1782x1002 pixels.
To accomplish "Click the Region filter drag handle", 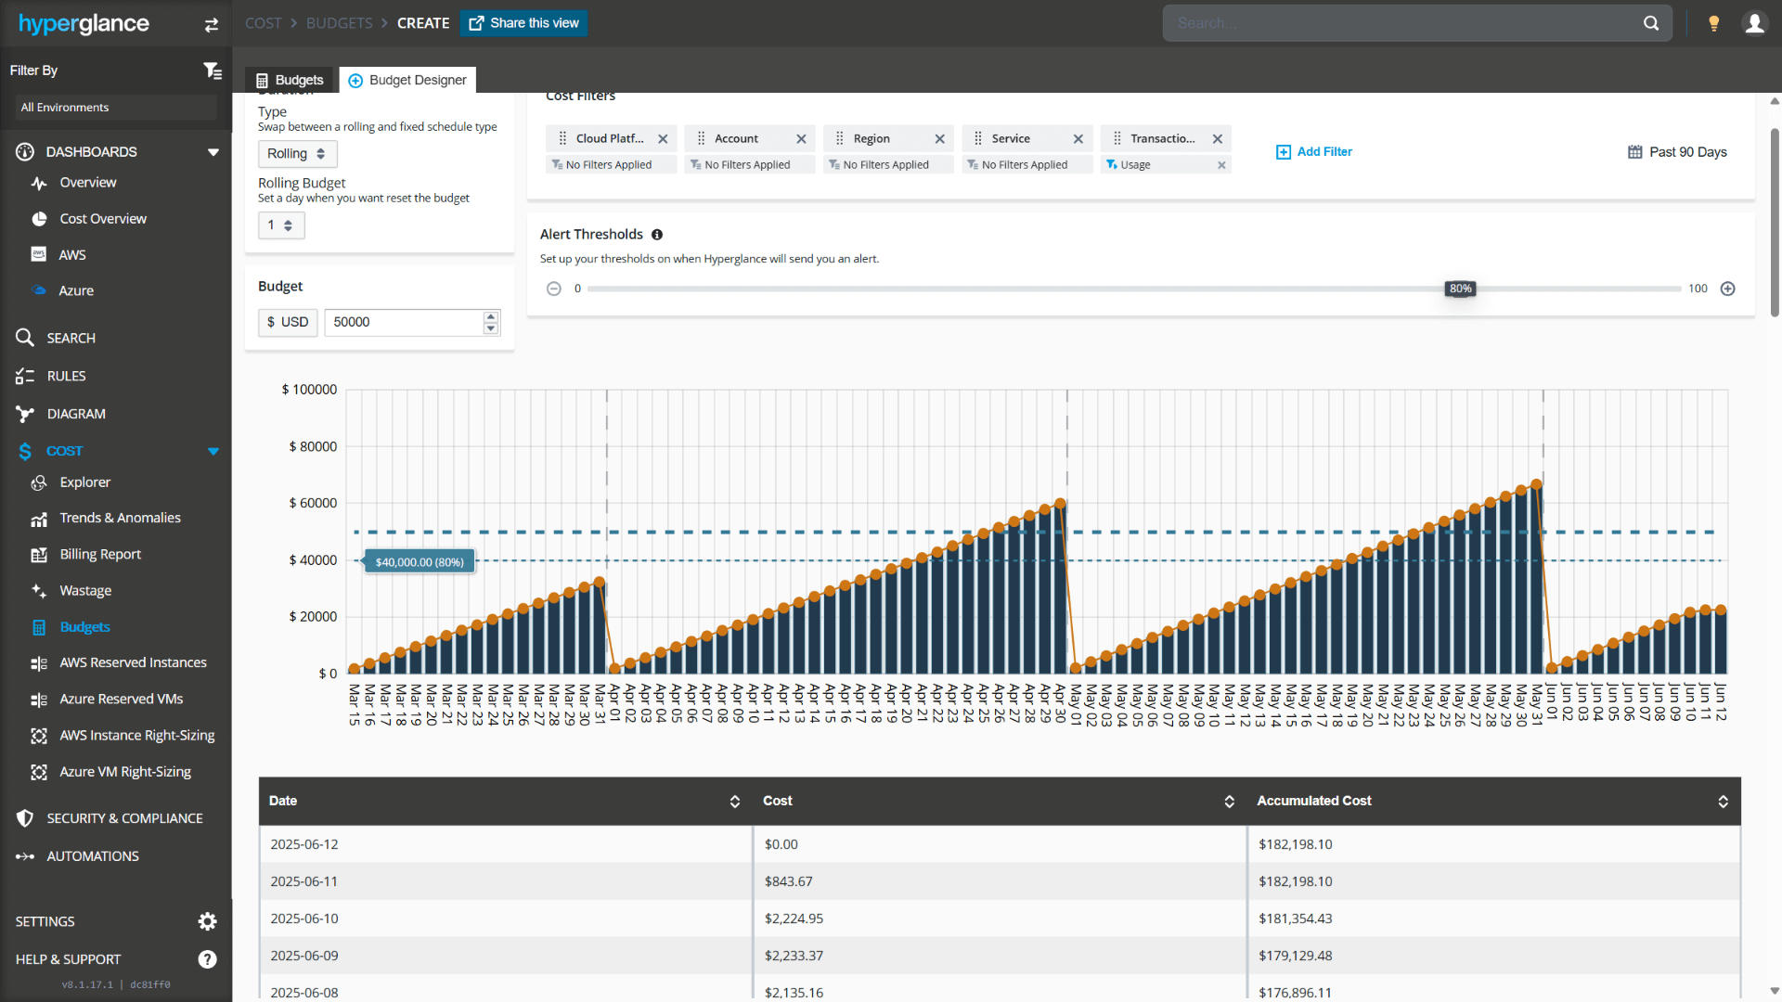I will click(x=839, y=139).
